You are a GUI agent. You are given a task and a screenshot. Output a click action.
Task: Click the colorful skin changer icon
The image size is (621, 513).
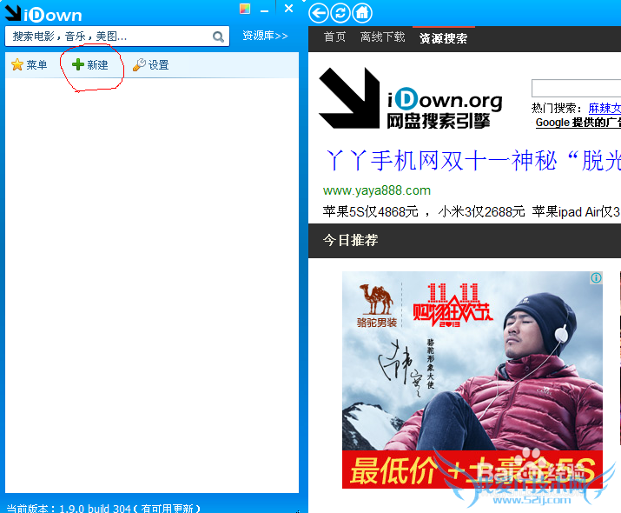coord(245,9)
